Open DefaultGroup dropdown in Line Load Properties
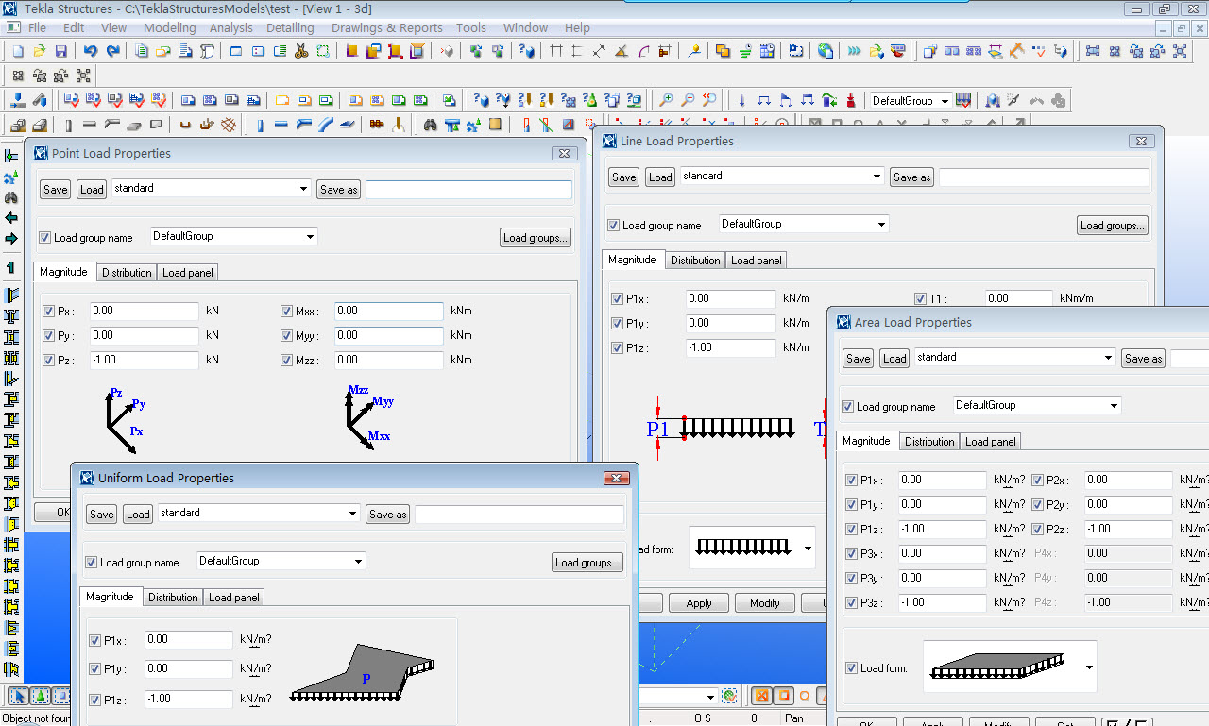The width and height of the screenshot is (1209, 726). pos(881,225)
